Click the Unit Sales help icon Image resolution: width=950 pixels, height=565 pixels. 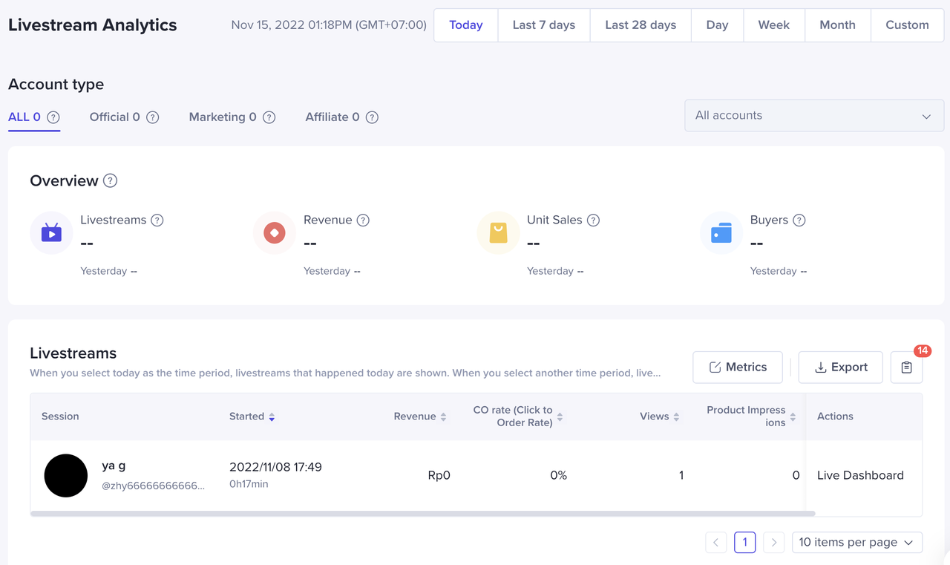click(593, 220)
